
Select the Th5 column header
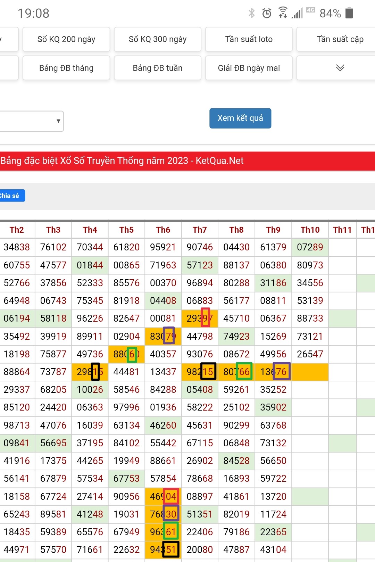click(127, 230)
